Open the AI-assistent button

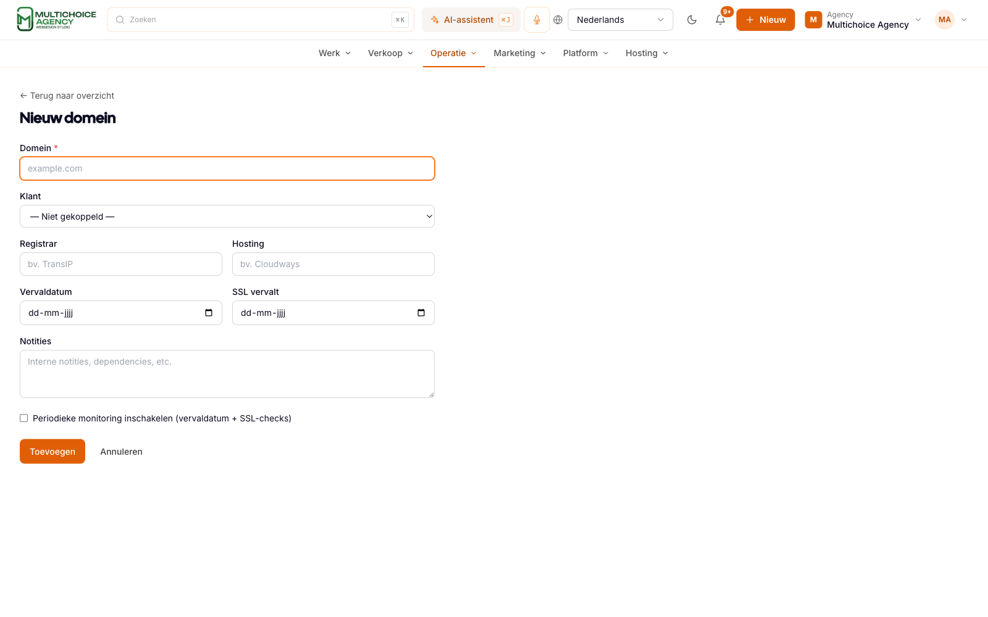coord(471,20)
